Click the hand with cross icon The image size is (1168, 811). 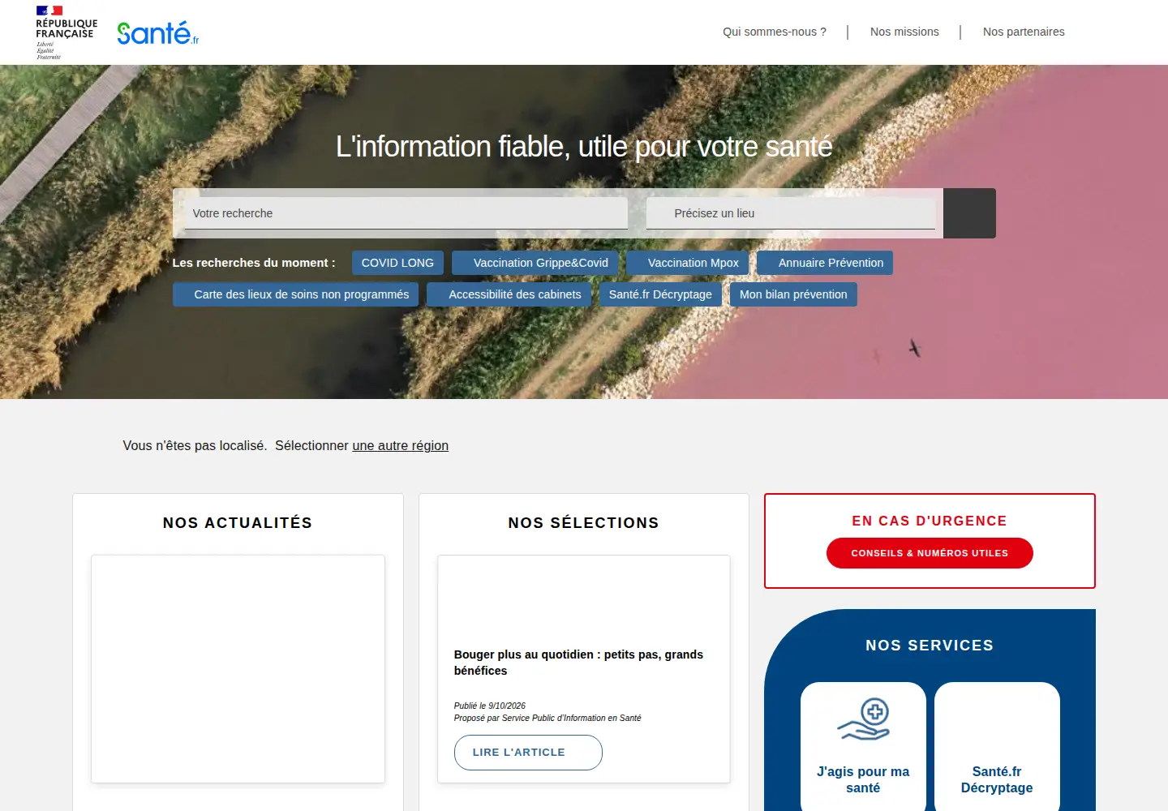click(863, 719)
